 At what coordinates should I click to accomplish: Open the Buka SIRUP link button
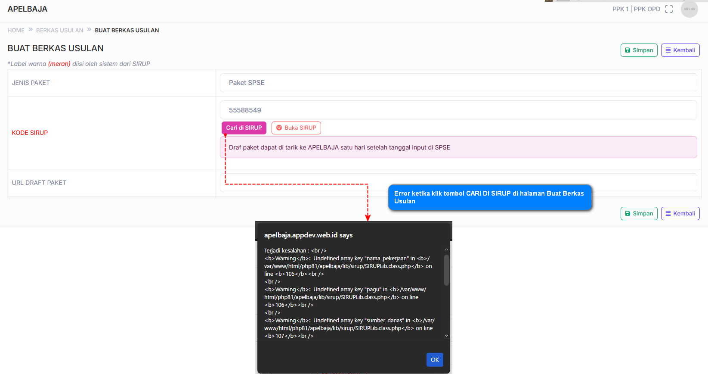point(296,128)
